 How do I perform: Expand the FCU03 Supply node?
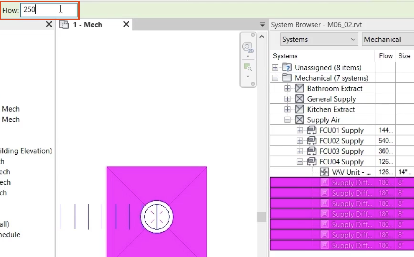(300, 151)
